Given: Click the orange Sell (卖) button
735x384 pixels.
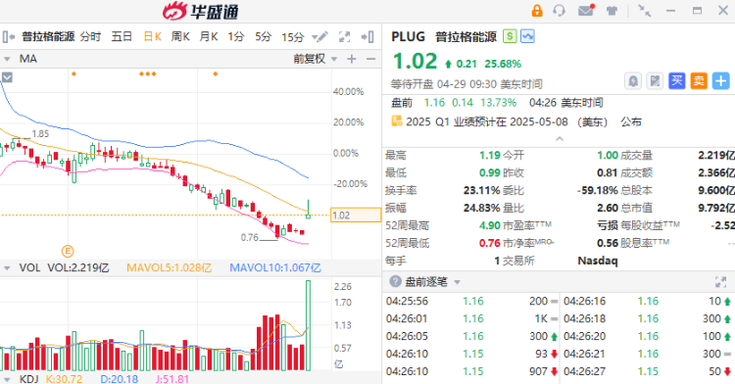Looking at the screenshot, I should point(699,81).
